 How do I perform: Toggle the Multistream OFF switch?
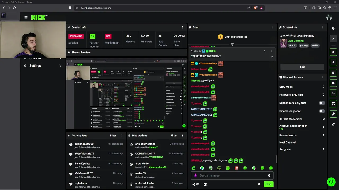coord(108,36)
